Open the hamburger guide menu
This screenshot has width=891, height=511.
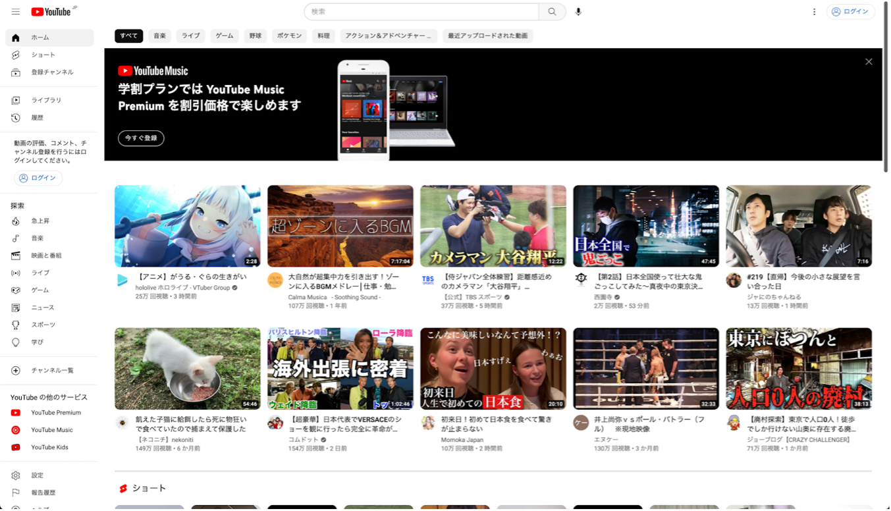click(16, 12)
